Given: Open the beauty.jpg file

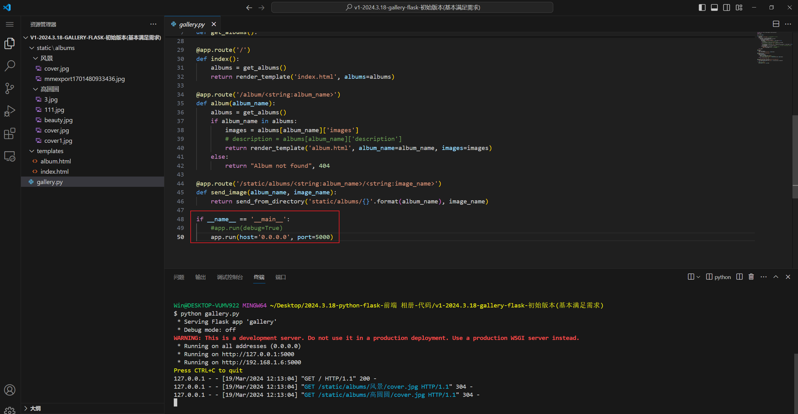Looking at the screenshot, I should coord(93,120).
